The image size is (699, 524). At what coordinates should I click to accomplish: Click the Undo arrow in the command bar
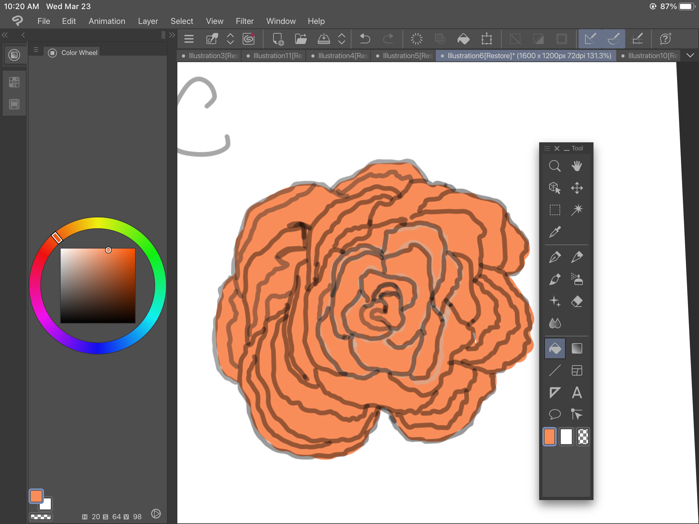[365, 39]
